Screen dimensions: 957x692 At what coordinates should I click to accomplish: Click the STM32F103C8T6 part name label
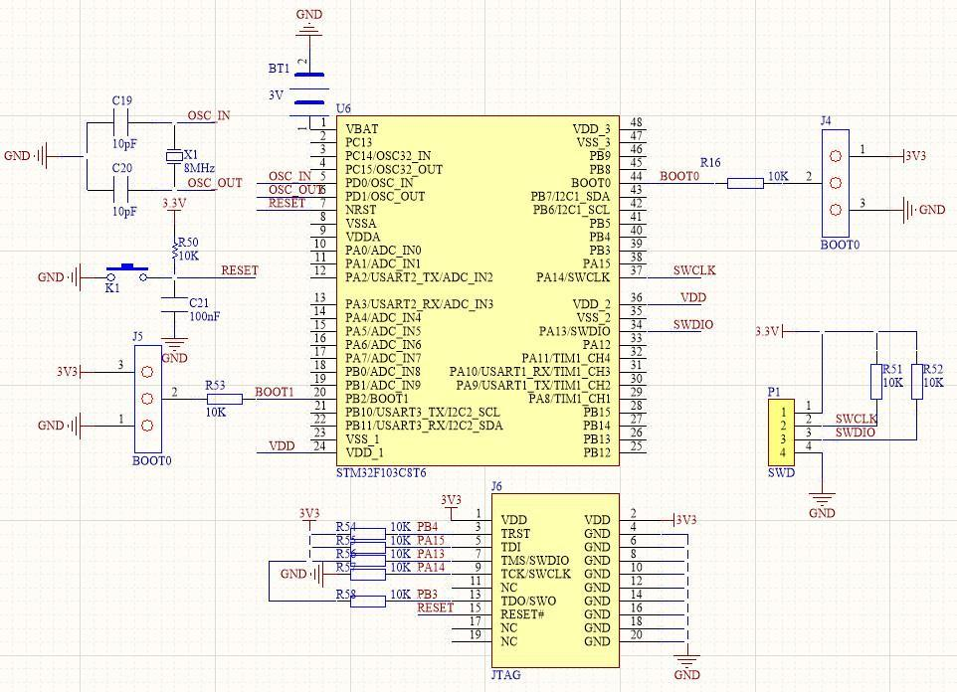click(x=381, y=473)
